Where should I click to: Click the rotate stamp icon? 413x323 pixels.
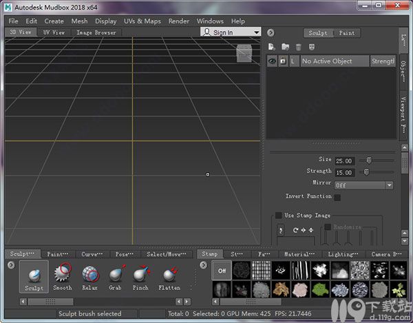(295, 230)
